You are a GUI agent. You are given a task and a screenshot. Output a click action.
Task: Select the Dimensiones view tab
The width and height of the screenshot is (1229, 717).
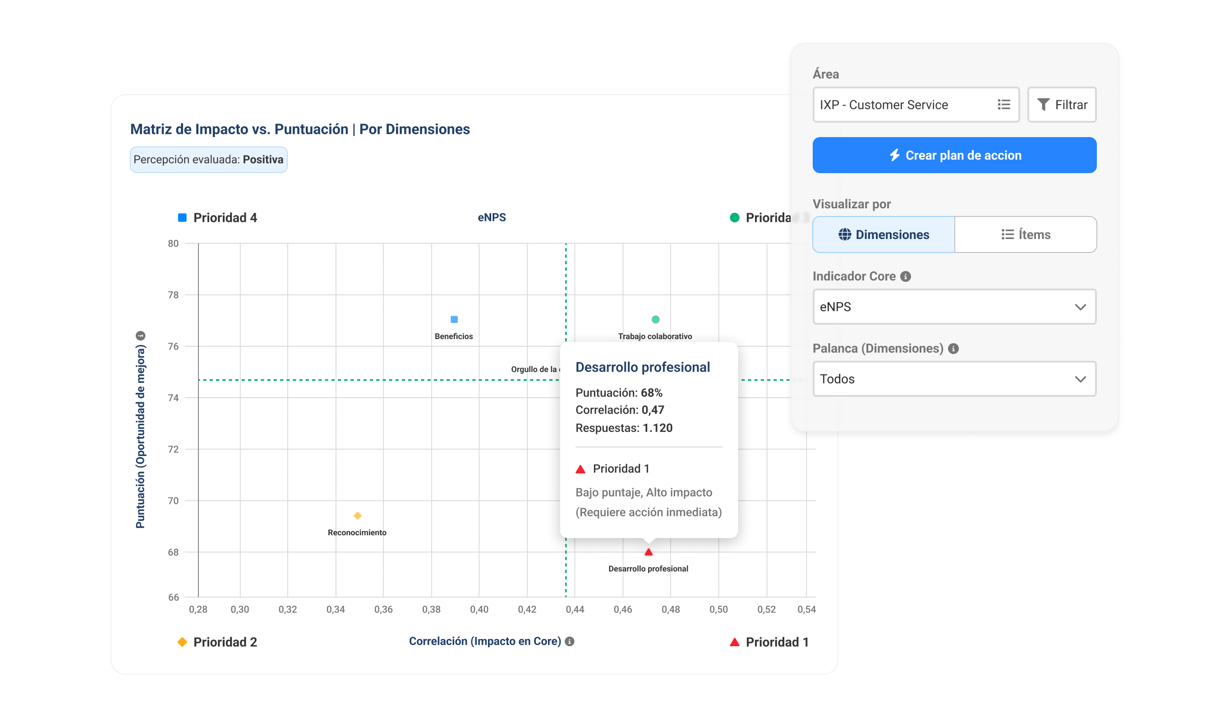coord(883,234)
